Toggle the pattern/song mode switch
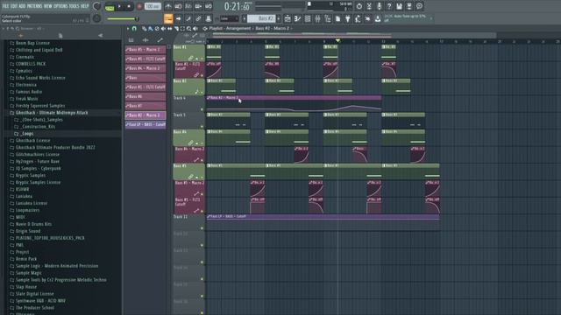Viewport: 561px width, 315px height. point(110,7)
